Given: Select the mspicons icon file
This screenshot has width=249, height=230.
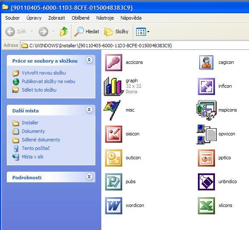Looking at the screenshot, I should [x=206, y=110].
